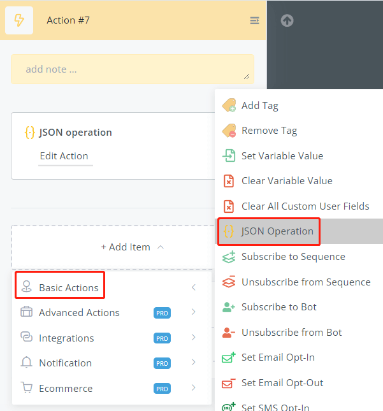Image resolution: width=383 pixels, height=411 pixels.
Task: Click the Remove Tag icon
Action: [229, 131]
